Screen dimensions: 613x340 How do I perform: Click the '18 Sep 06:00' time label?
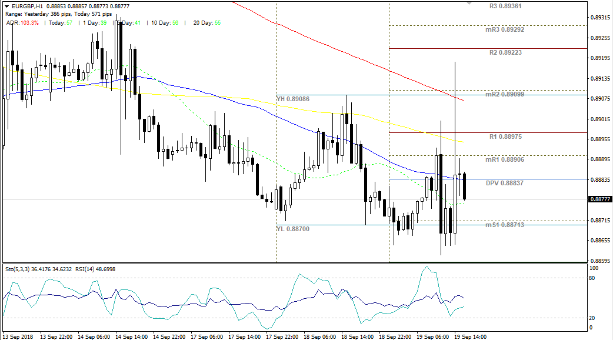pos(319,336)
